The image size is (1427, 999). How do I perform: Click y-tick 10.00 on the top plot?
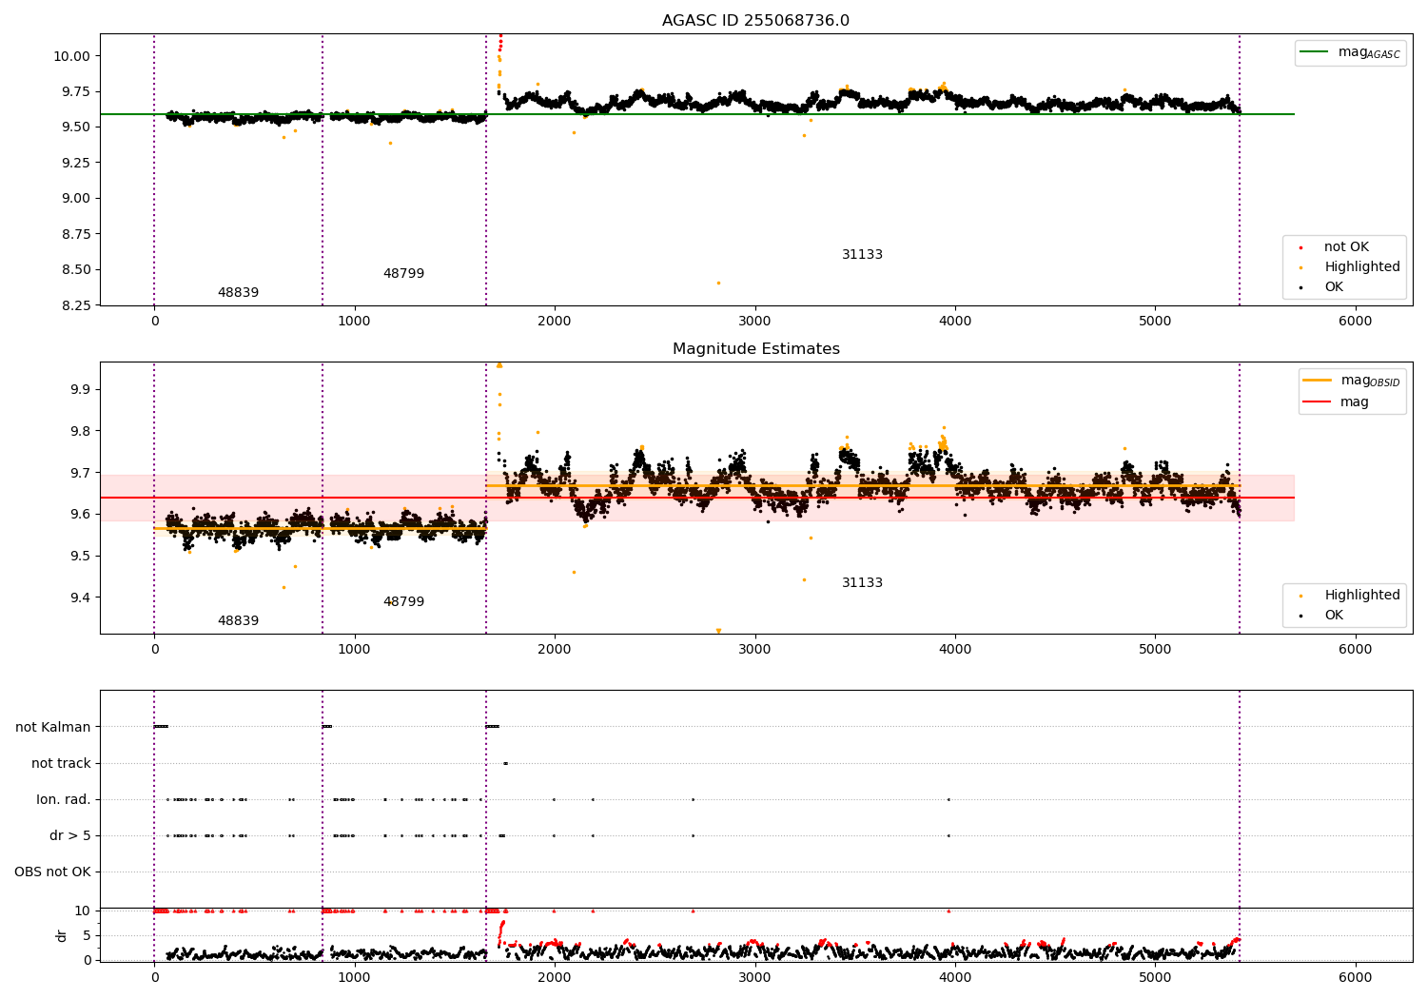[x=71, y=56]
